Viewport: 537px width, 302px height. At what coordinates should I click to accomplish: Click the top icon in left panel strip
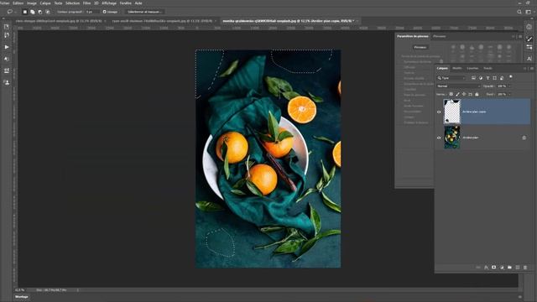(x=7, y=27)
